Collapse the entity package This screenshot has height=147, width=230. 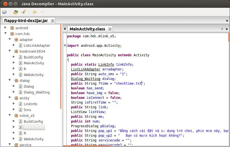10,98
